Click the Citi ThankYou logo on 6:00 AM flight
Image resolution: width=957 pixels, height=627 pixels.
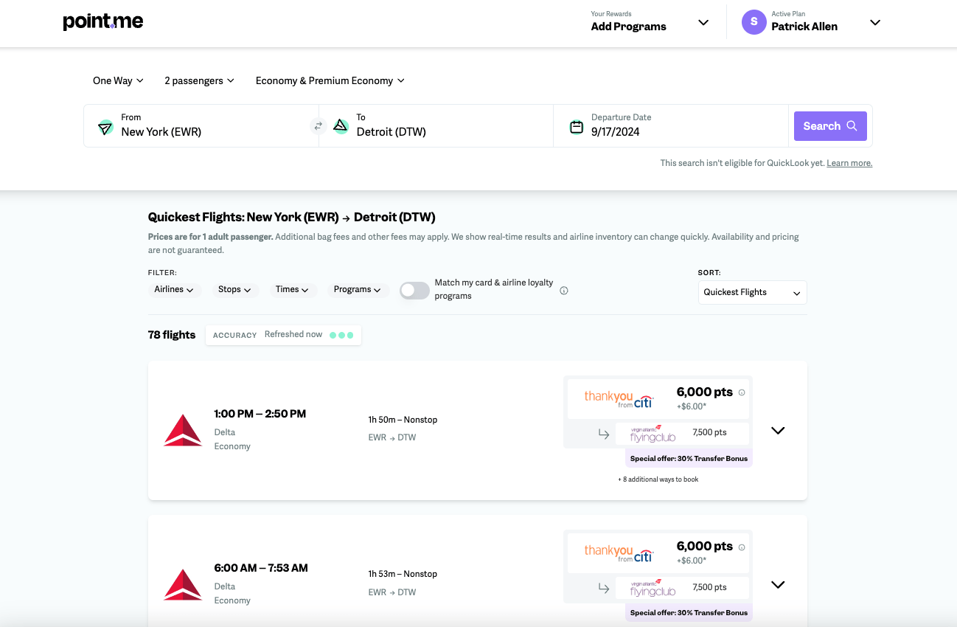point(619,553)
